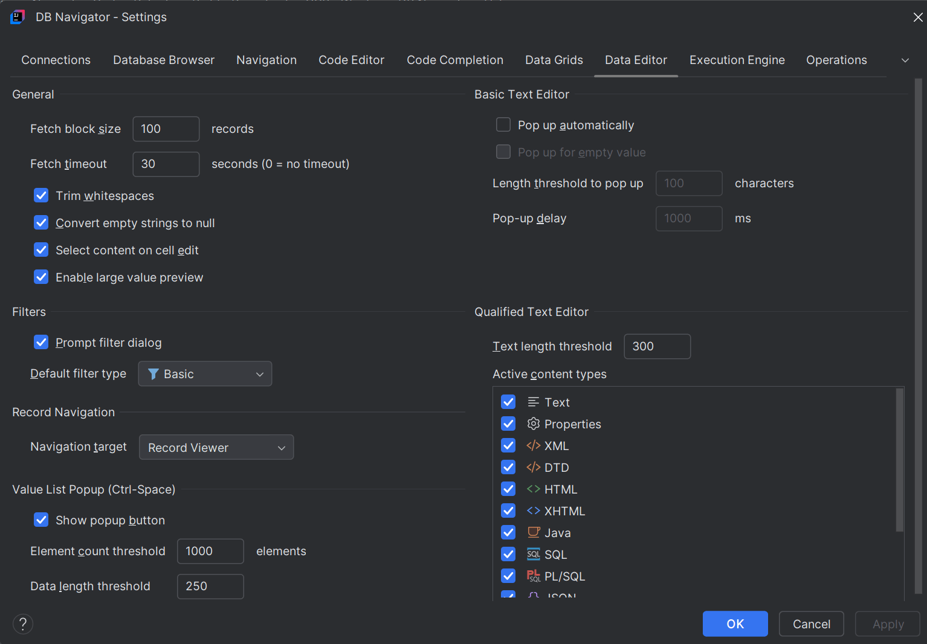Click the Properties gear icon
This screenshot has width=927, height=644.
[534, 423]
